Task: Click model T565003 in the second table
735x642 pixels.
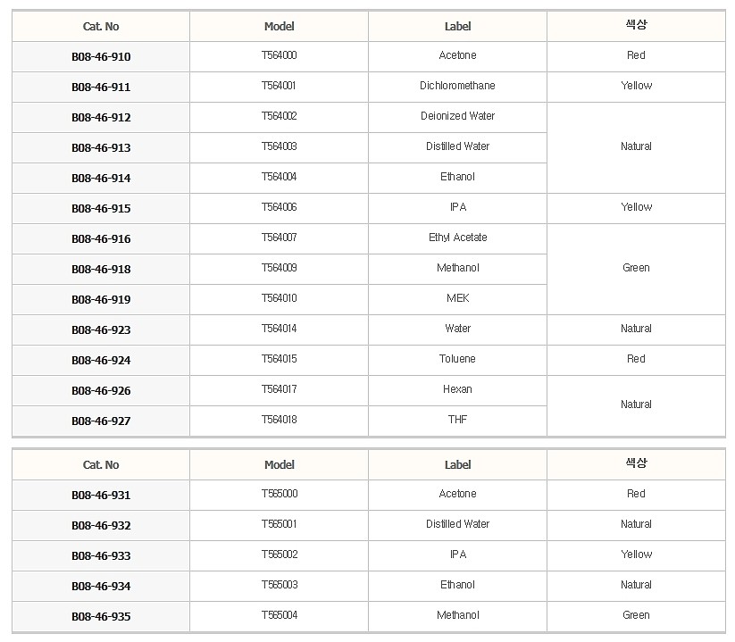Action: tap(279, 585)
